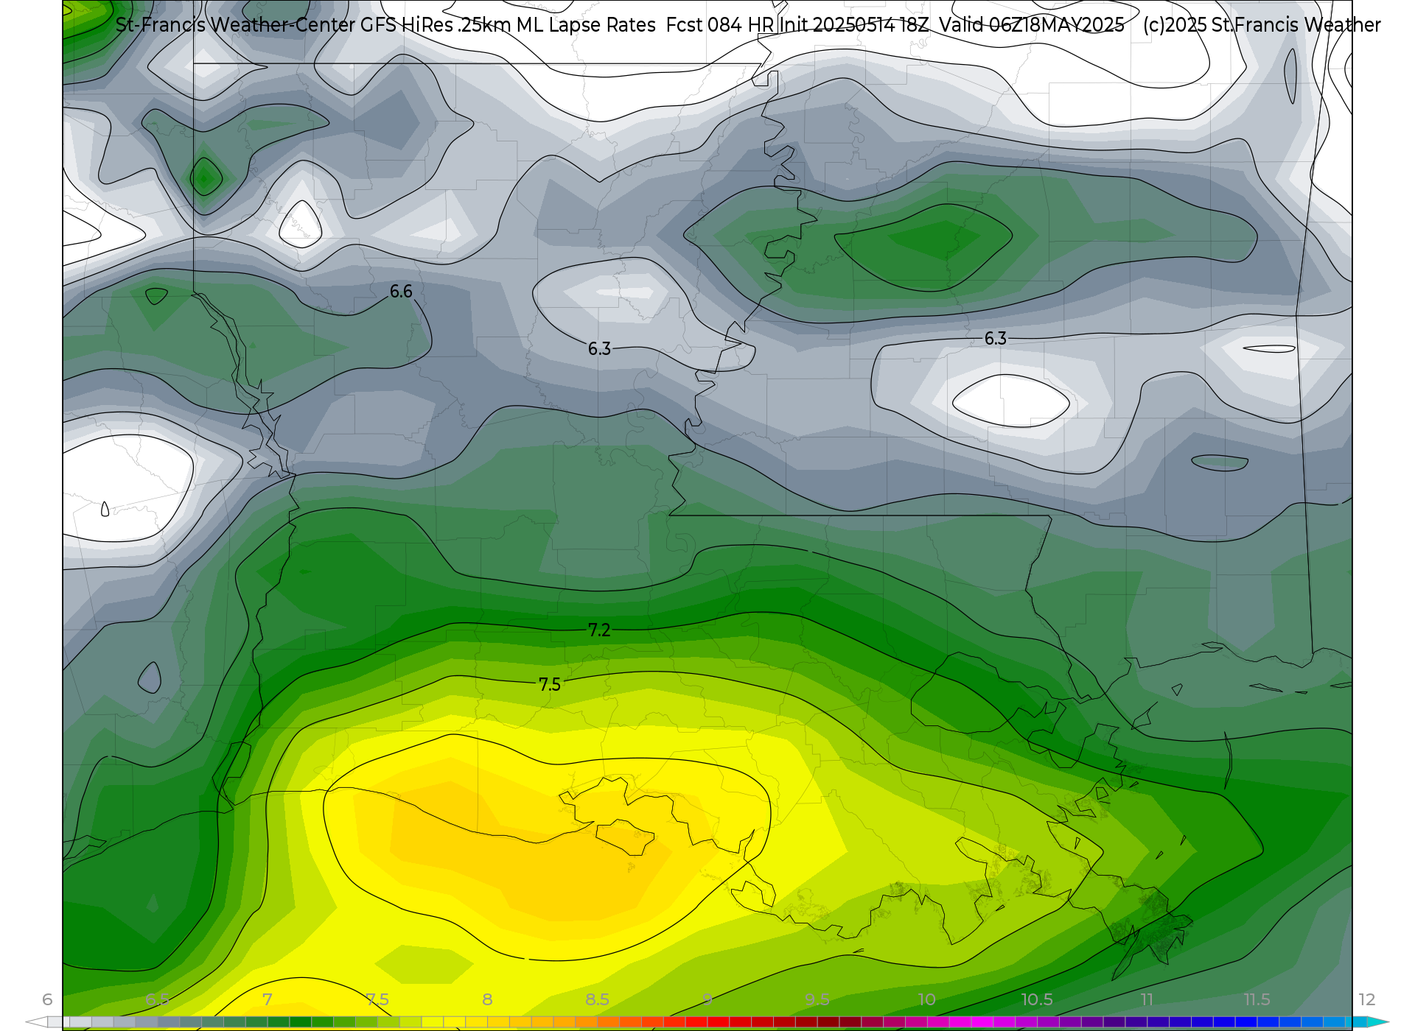
Task: Click the colorbar's left white end arrow
Action: pos(36,1022)
